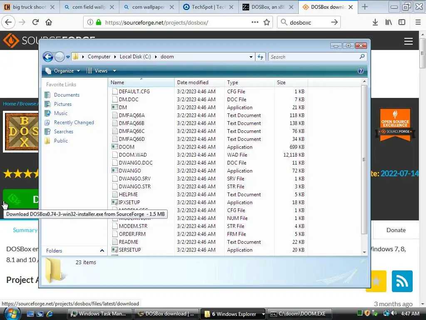426x320 pixels.
Task: Sort files by Date modified column
Action: point(199,82)
